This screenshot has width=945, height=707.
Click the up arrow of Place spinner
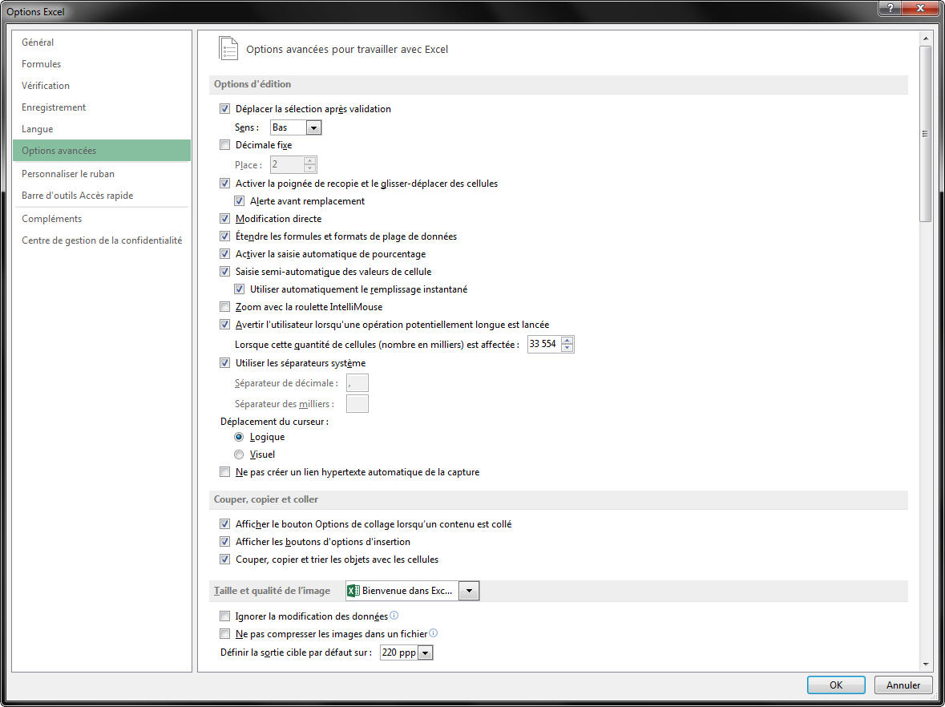(x=309, y=161)
